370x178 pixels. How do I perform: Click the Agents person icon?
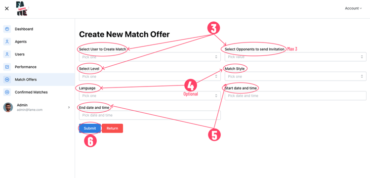pos(7,42)
